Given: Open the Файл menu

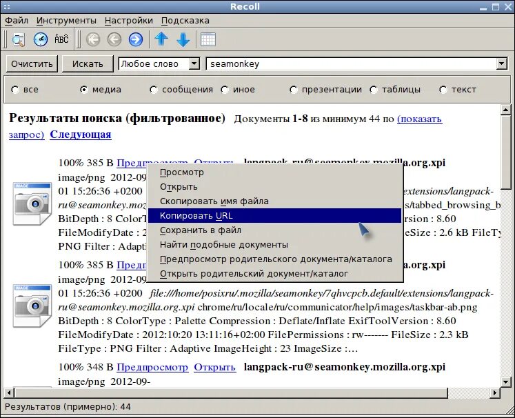Looking at the screenshot, I should coord(17,21).
